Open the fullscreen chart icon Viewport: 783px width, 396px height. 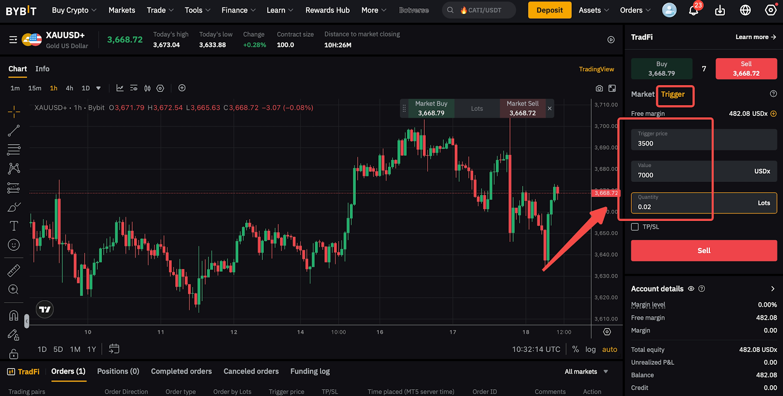pyautogui.click(x=612, y=88)
